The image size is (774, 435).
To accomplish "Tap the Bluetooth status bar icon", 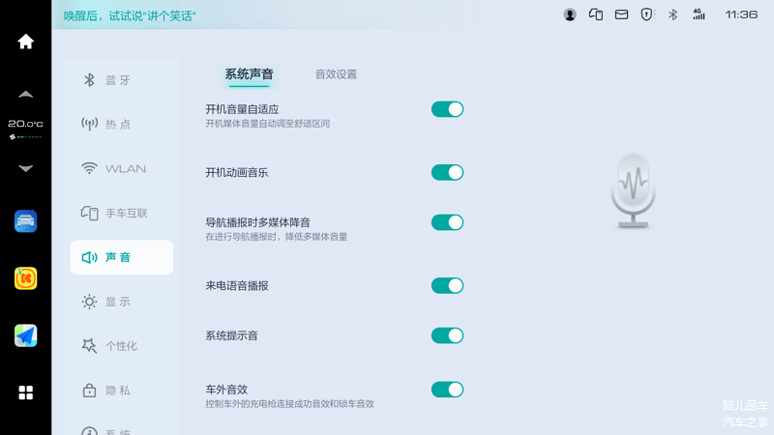I will pyautogui.click(x=672, y=14).
